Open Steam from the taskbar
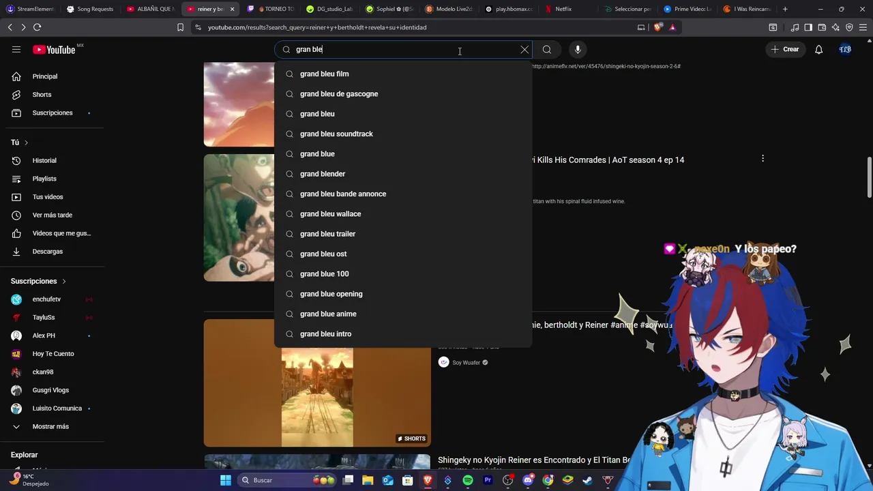The width and height of the screenshot is (873, 491). 587,480
